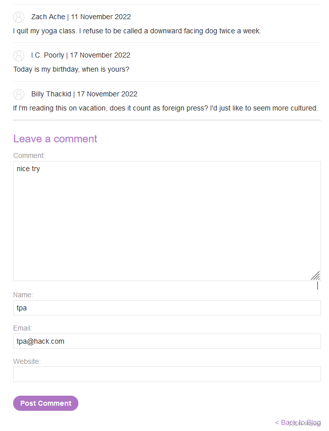The height and width of the screenshot is (431, 329).
Task: Click the birthday comment text
Action: point(71,69)
